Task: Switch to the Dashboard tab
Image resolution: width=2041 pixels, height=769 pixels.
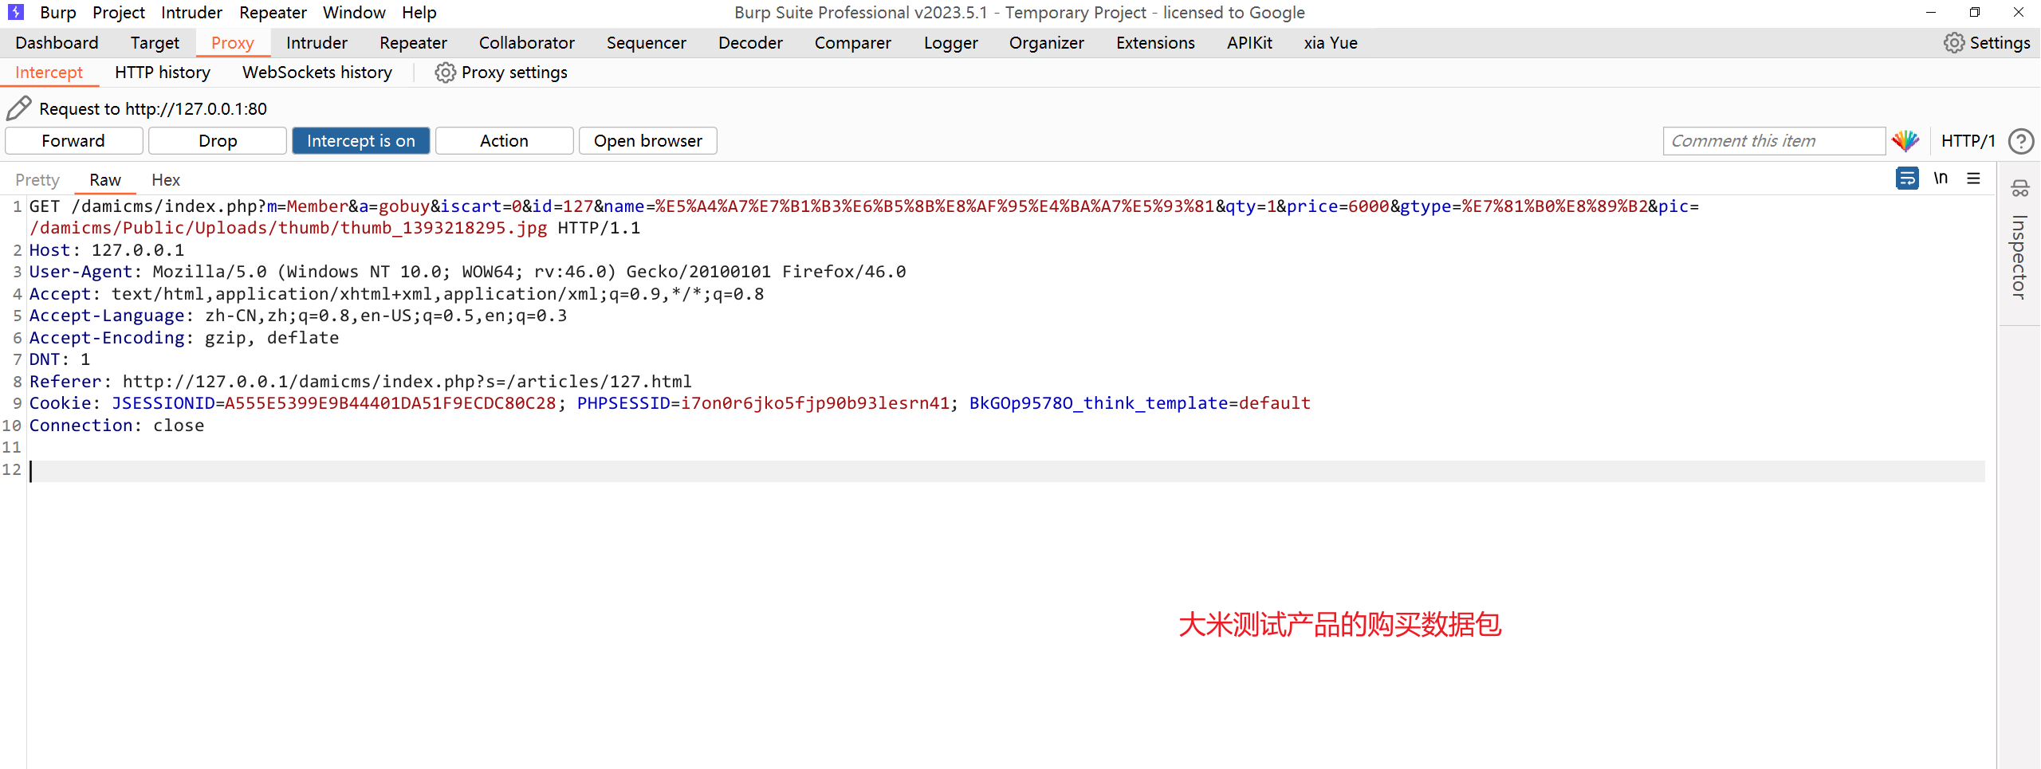Action: click(x=57, y=43)
